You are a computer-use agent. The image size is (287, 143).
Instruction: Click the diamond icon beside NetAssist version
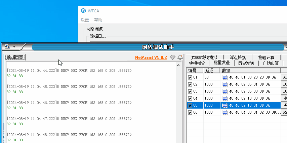pyautogui.click(x=172, y=57)
